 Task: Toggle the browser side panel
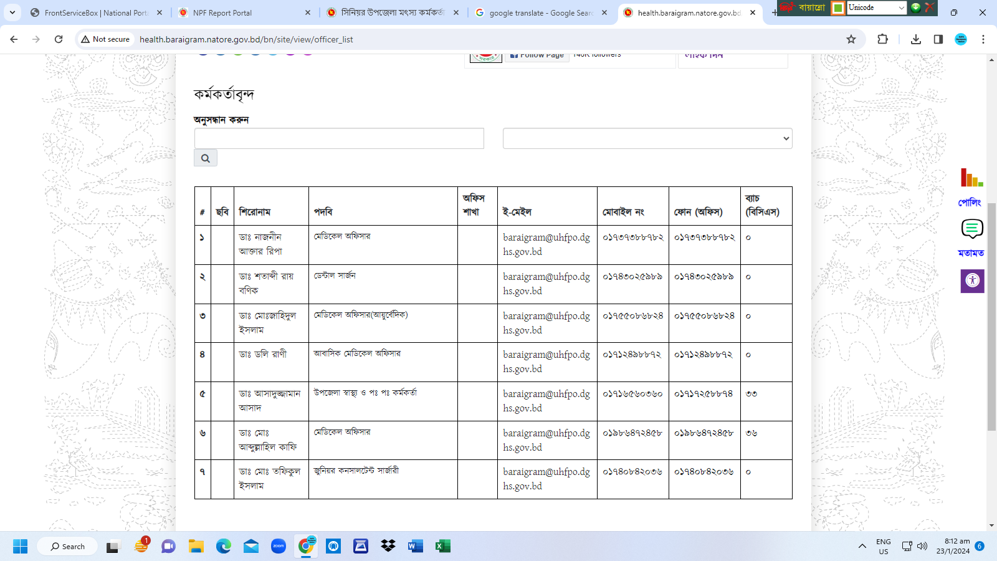938,39
